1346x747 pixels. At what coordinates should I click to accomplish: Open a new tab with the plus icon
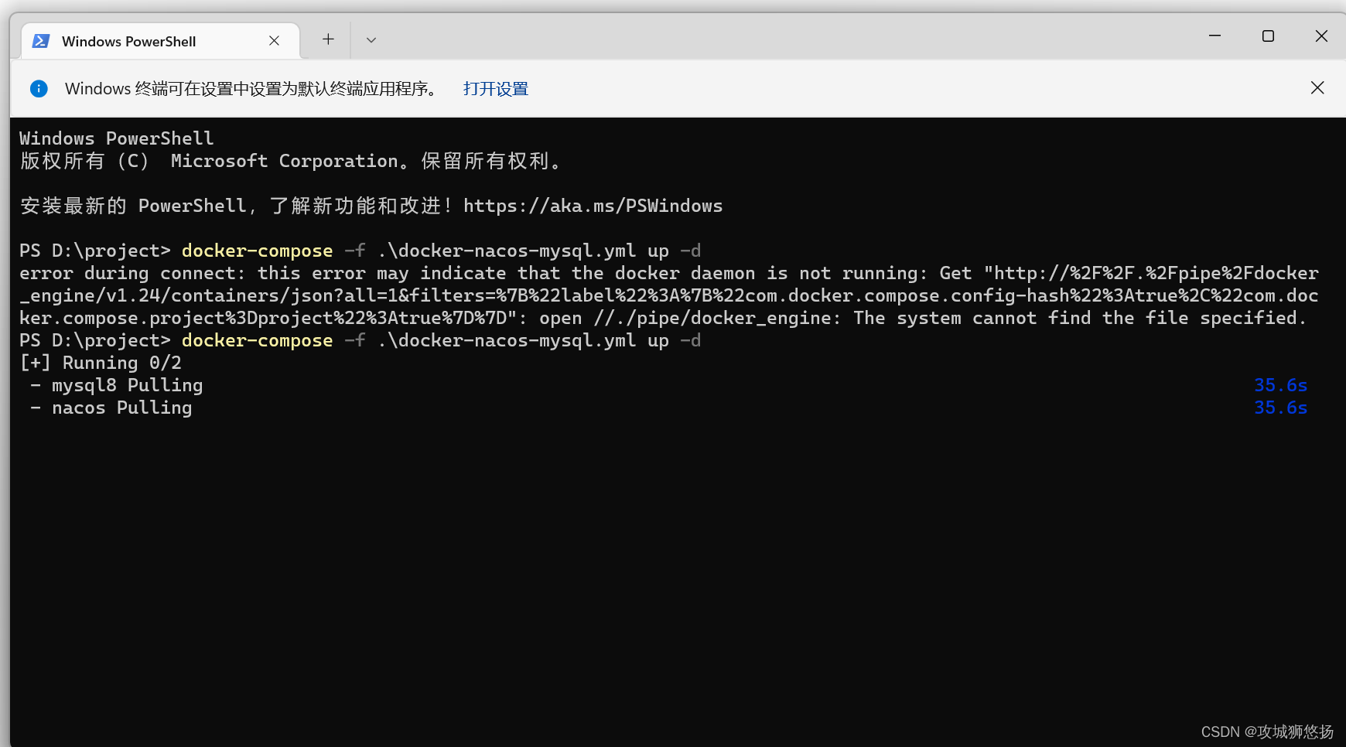tap(328, 39)
